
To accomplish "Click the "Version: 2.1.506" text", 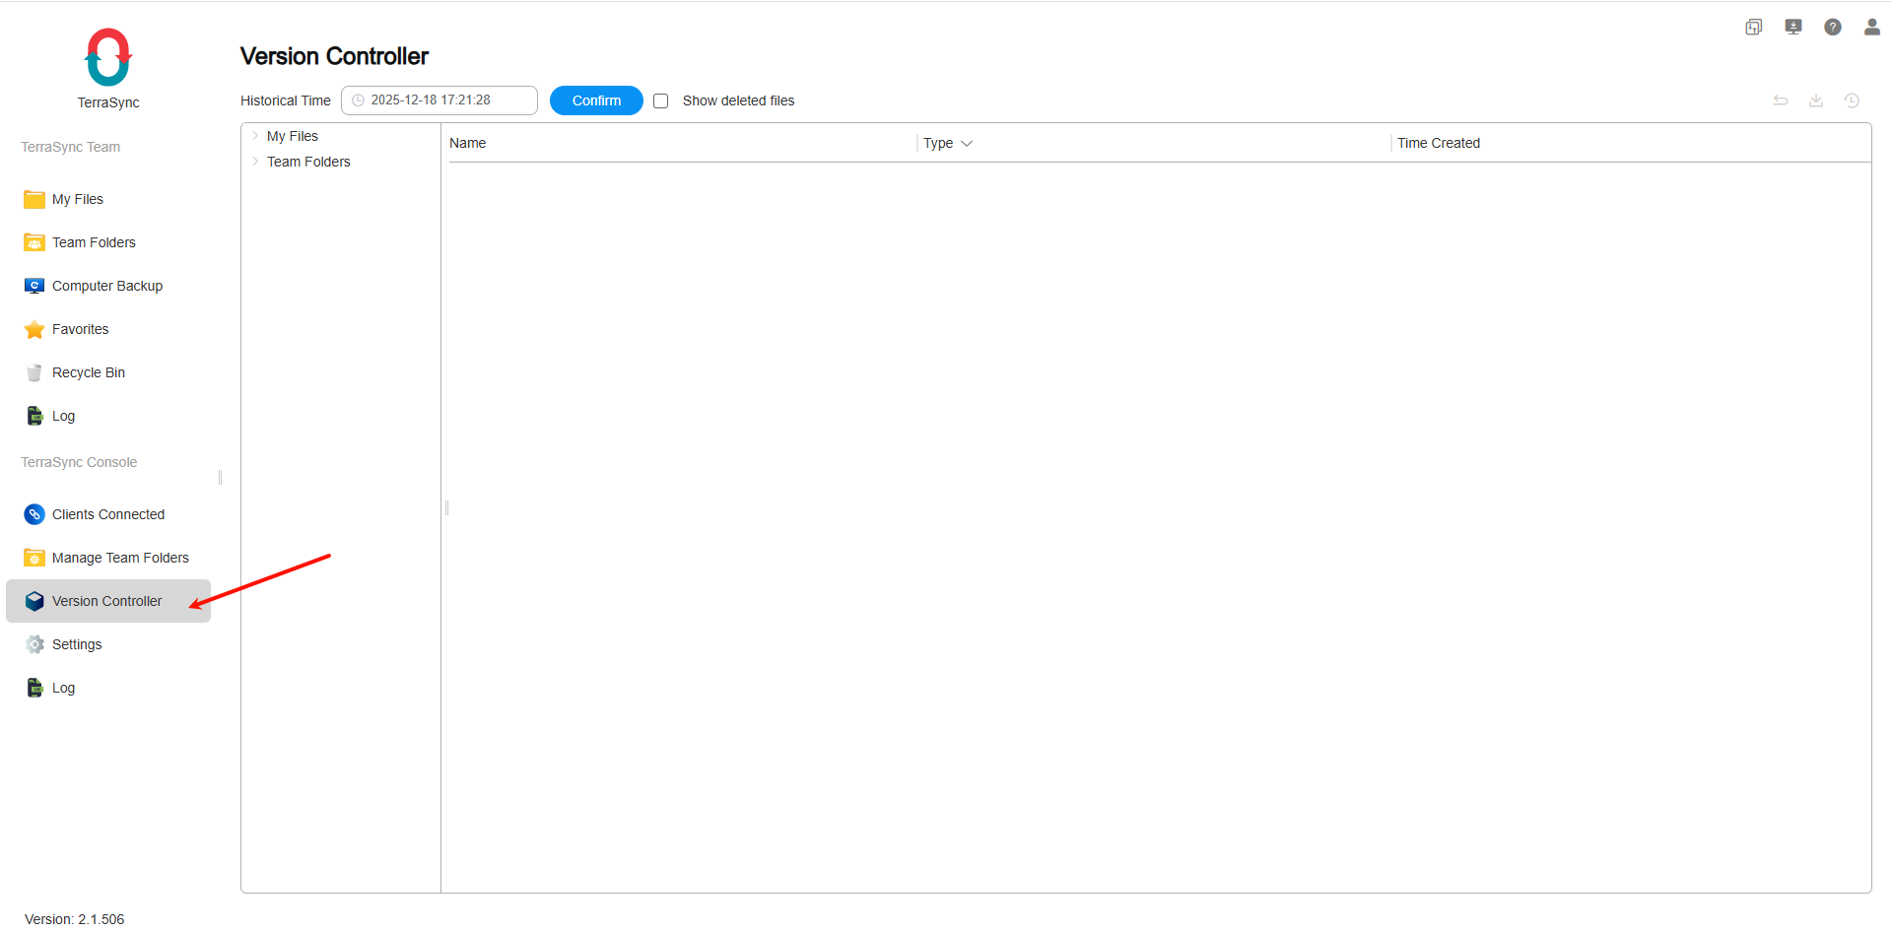I will click(x=75, y=919).
